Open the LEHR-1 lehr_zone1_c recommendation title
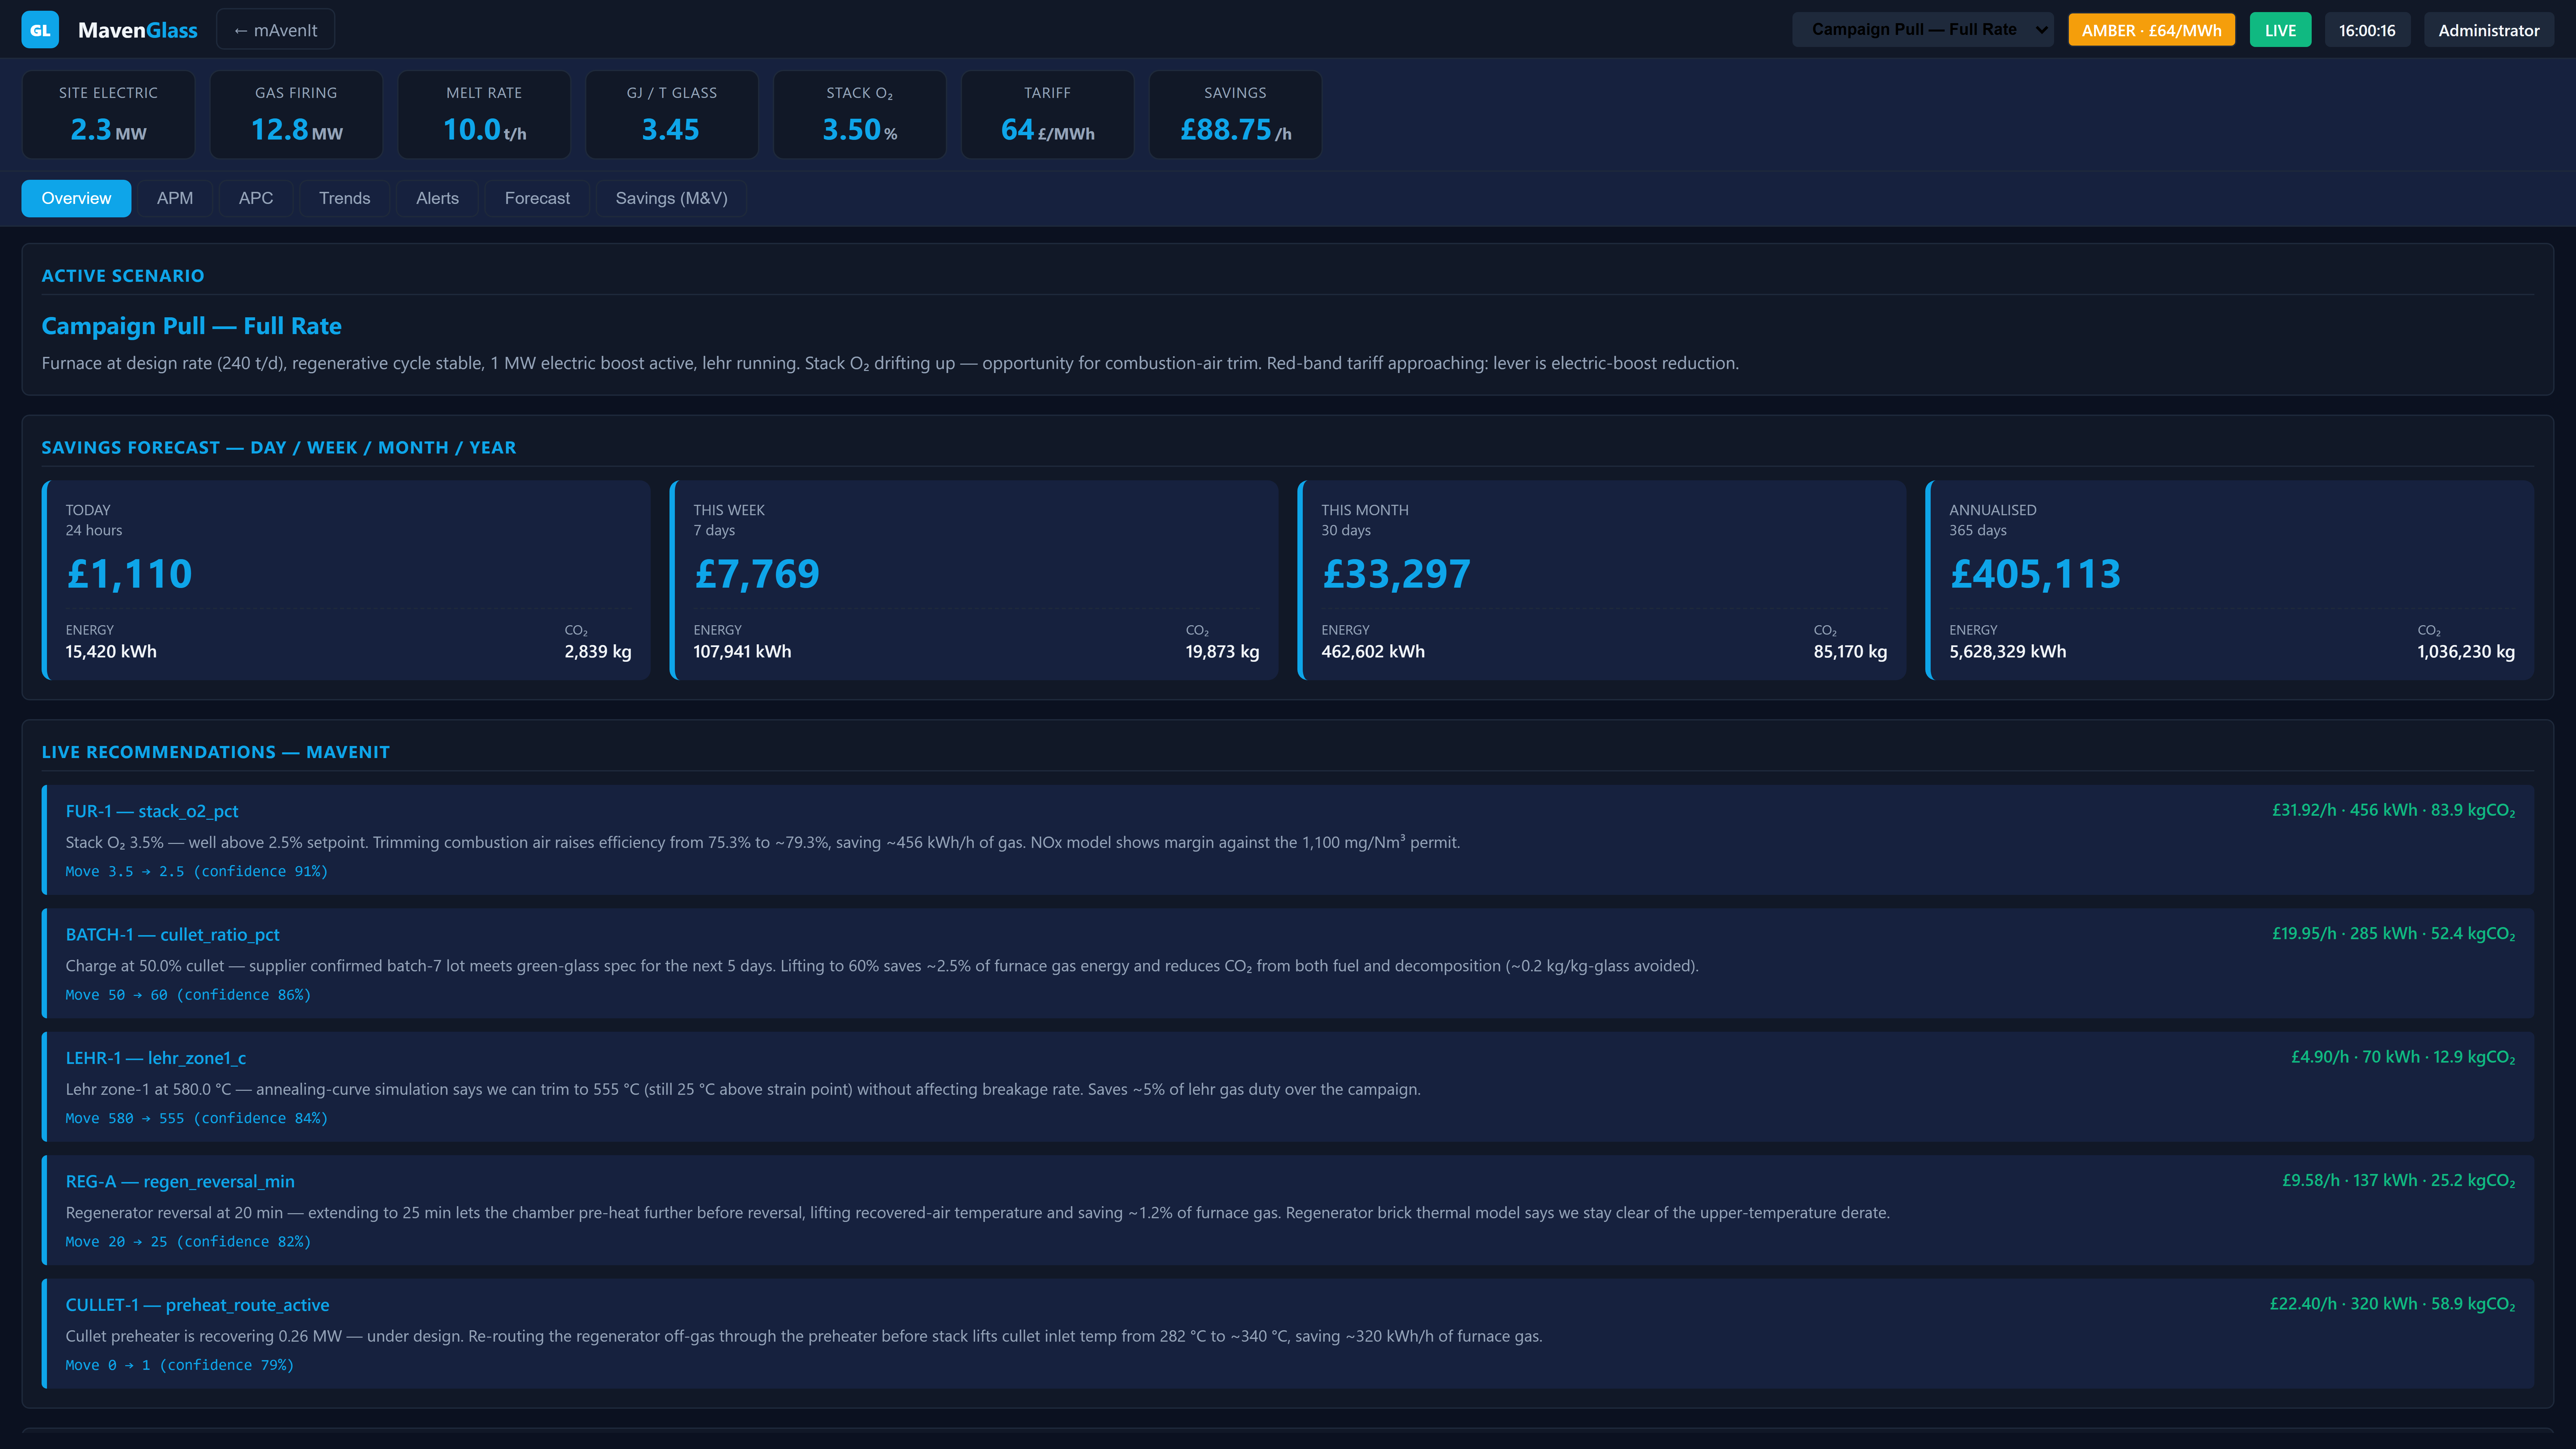This screenshot has height=1449, width=2576. point(156,1058)
